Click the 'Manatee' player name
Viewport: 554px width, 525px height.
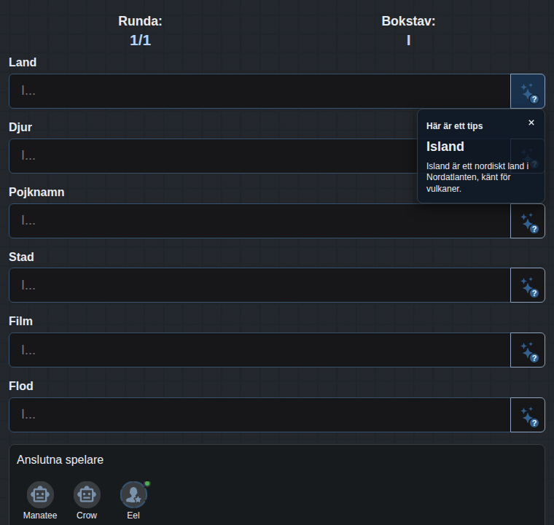pos(40,516)
